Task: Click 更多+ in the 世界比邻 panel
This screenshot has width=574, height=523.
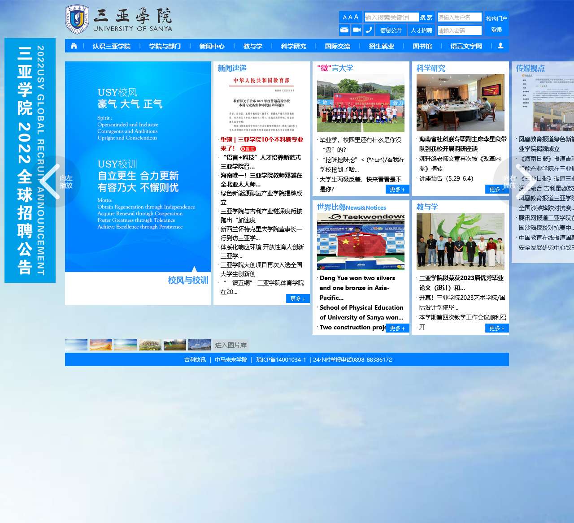Action: pos(397,328)
